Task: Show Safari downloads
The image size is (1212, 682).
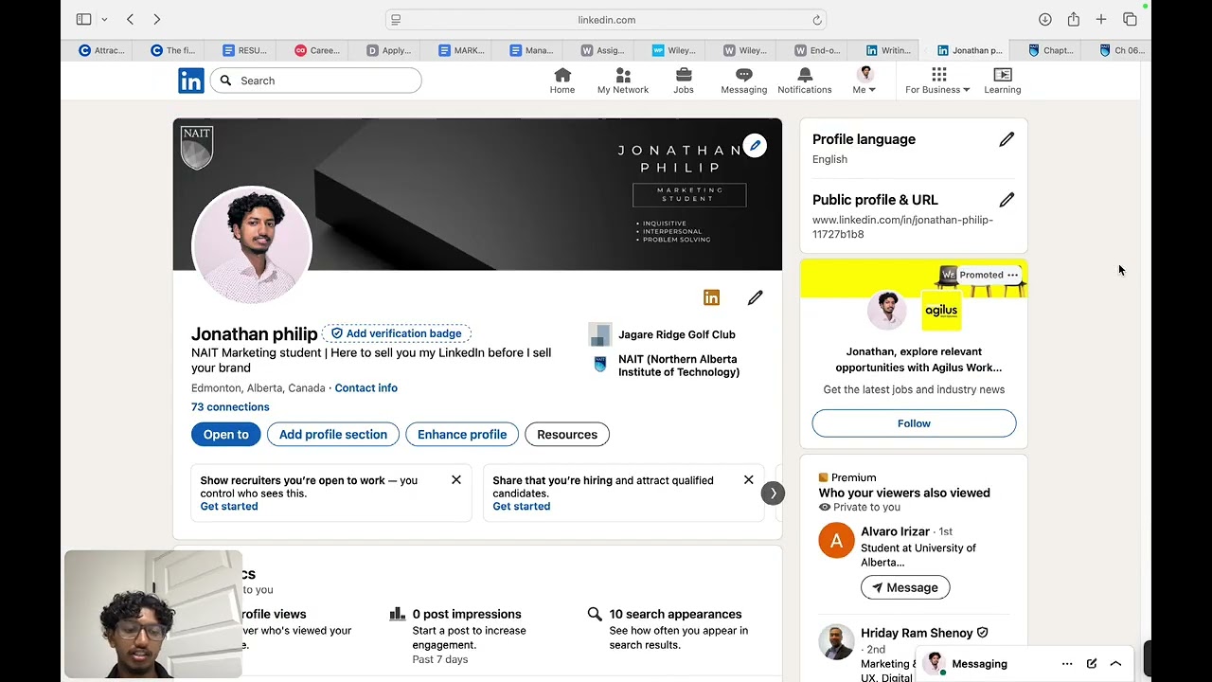Action: [x=1044, y=19]
